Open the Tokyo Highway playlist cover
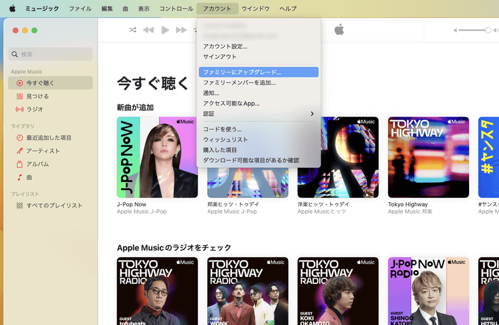The width and height of the screenshot is (499, 325). 429,157
